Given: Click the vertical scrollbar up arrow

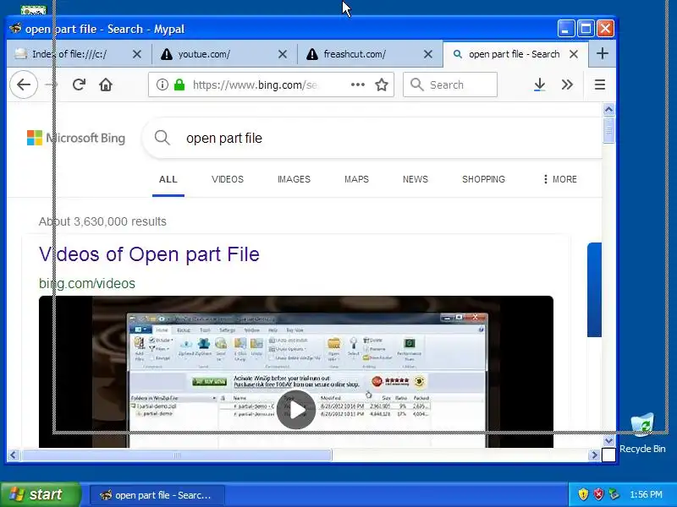Looking at the screenshot, I should tap(608, 110).
